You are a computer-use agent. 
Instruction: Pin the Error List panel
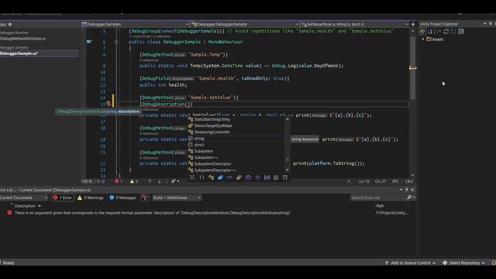point(407,190)
